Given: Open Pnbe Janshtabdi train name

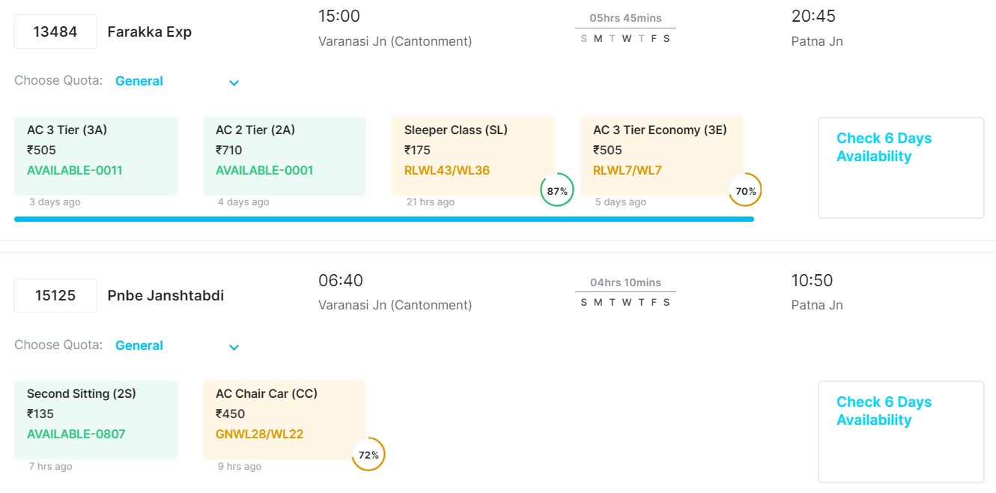Looking at the screenshot, I should coord(166,295).
